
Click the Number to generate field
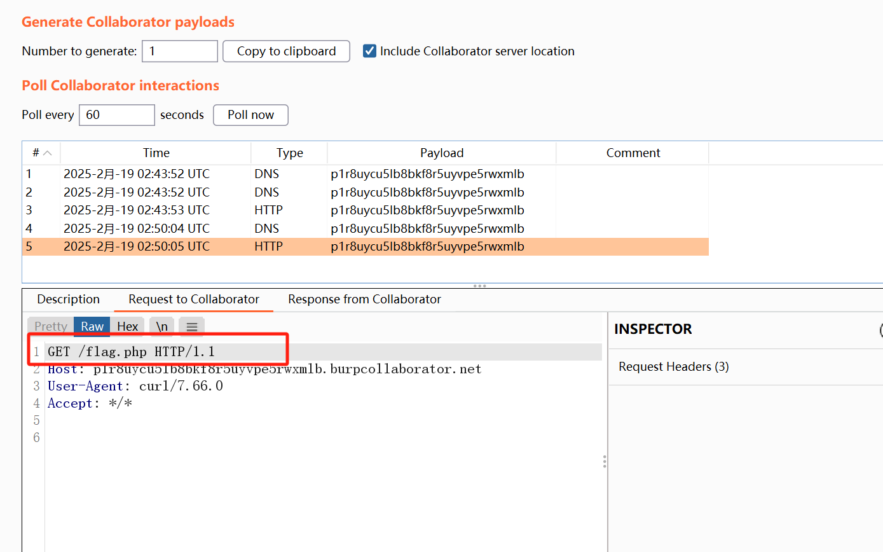click(180, 51)
